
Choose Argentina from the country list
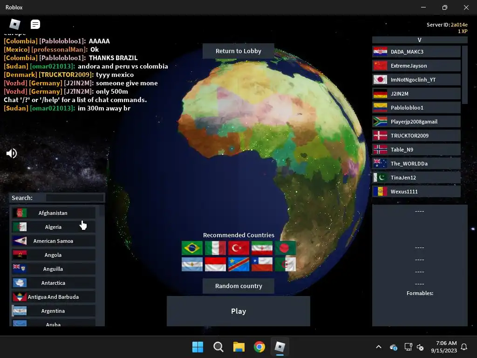tap(54, 311)
